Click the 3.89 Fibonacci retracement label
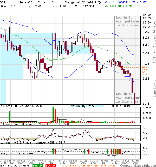156x167 pixels. (144, 67)
